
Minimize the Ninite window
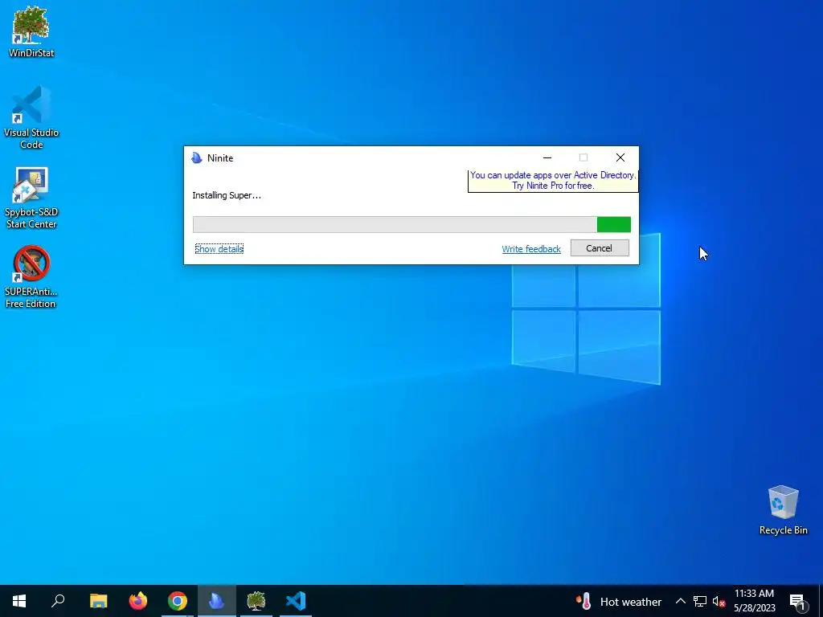coord(547,157)
